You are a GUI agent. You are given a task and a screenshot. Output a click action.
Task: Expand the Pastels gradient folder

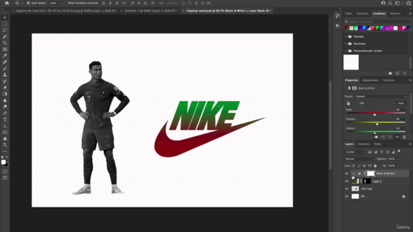coord(346,37)
